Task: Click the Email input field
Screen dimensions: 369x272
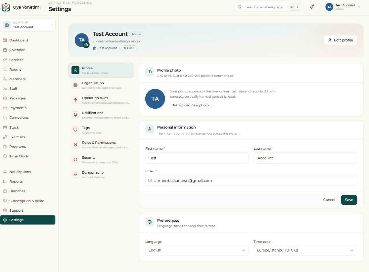Action: point(251,181)
